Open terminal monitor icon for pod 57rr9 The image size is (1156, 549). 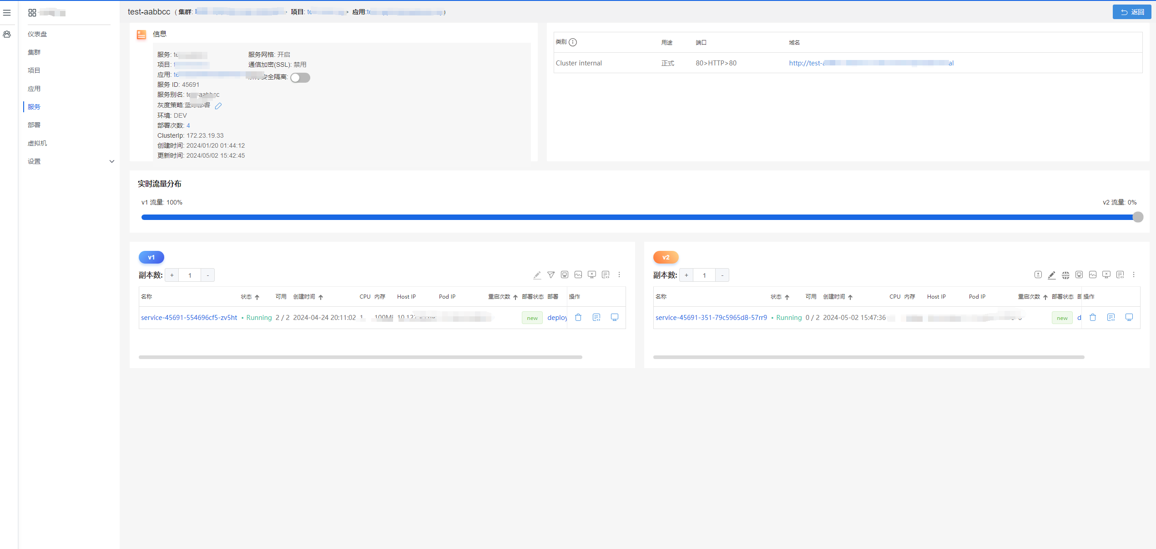[x=1129, y=317]
